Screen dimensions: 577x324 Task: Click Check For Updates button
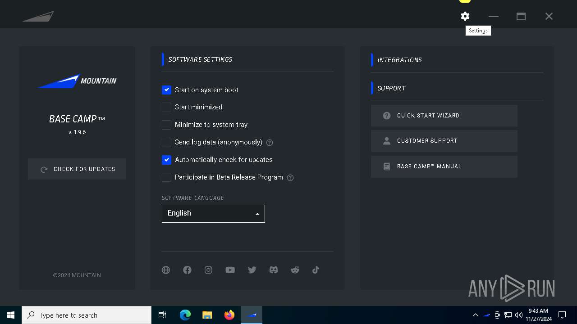[77, 169]
